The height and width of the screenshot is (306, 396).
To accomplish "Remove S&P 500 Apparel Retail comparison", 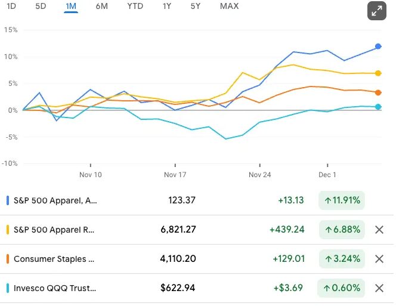I will pos(379,230).
